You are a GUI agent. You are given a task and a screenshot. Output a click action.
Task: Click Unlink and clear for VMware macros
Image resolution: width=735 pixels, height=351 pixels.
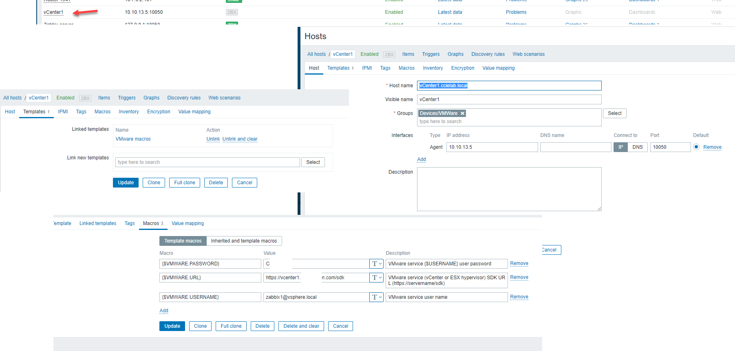[x=240, y=139]
